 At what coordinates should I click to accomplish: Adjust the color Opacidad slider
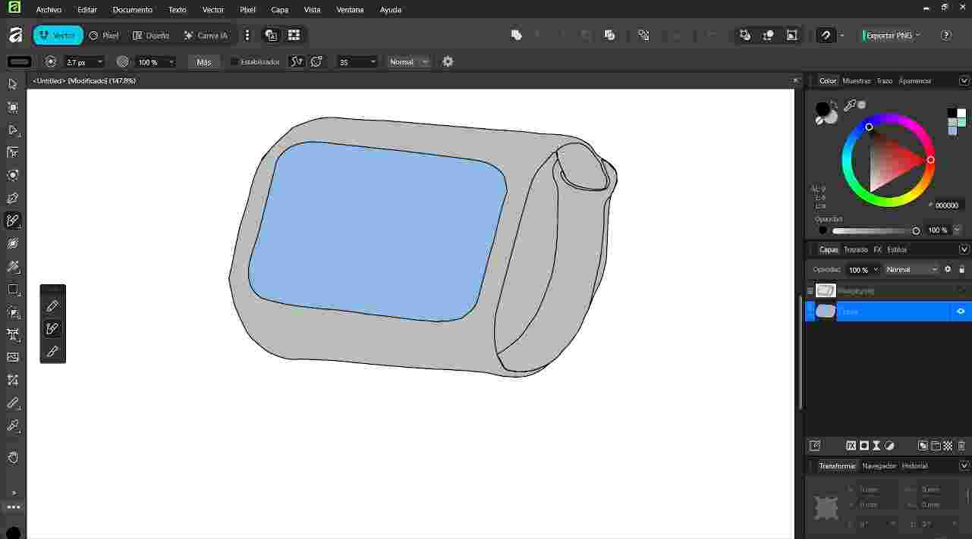coord(876,230)
